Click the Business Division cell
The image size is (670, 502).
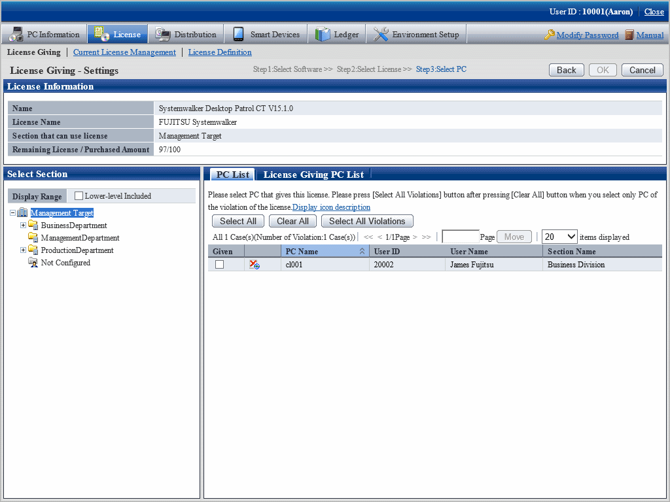pyautogui.click(x=603, y=265)
